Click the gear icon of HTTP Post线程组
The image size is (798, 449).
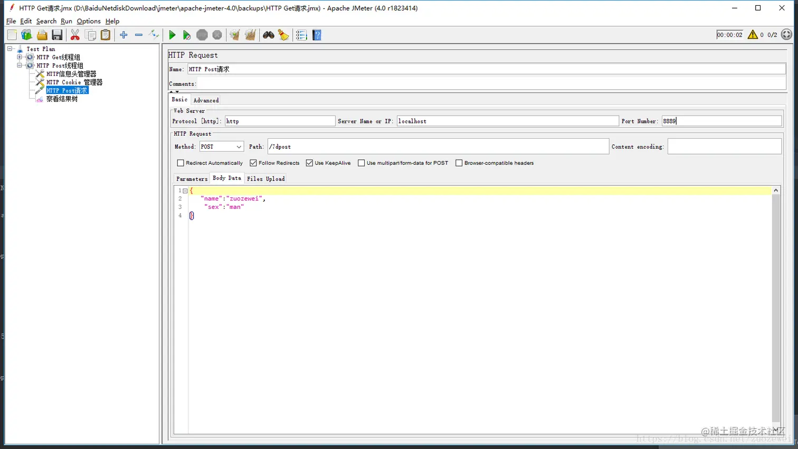pyautogui.click(x=30, y=65)
